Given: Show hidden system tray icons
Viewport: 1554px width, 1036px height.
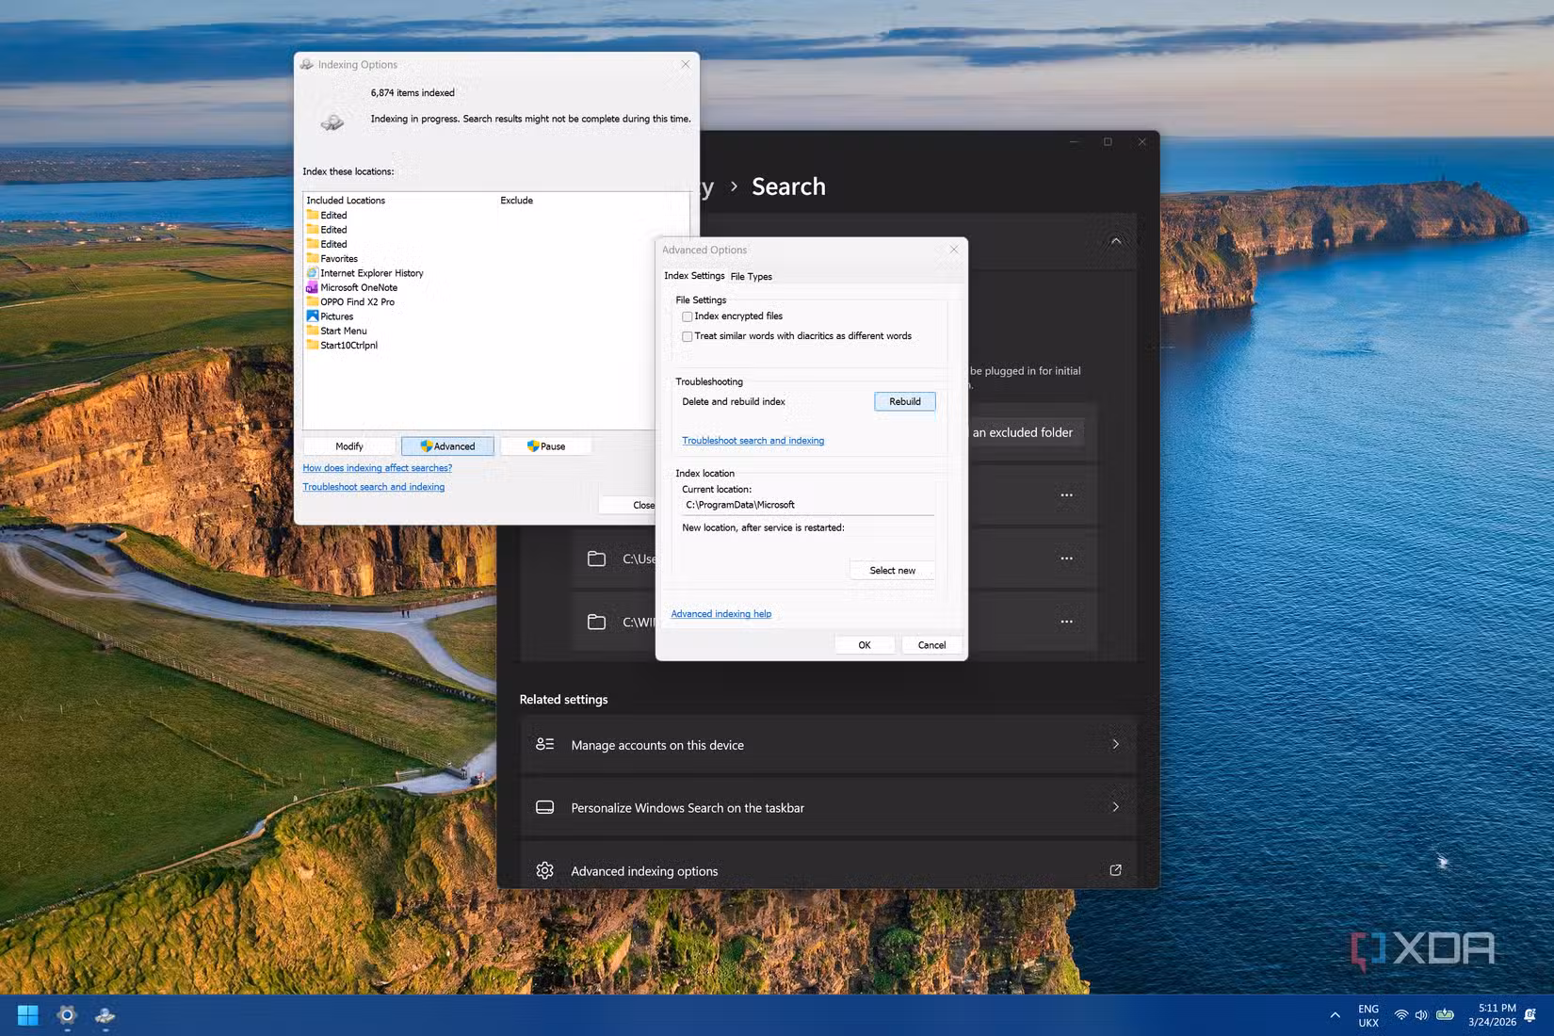Looking at the screenshot, I should click(1335, 1015).
